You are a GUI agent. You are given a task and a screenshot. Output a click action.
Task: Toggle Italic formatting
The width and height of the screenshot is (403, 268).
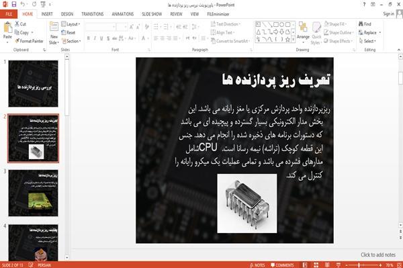point(95,38)
